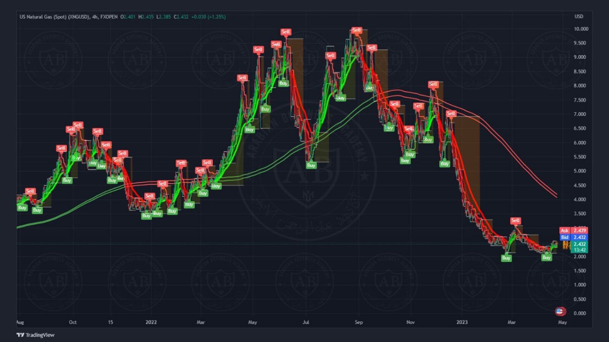Click the 13:42 bar countdown label

tap(580, 250)
